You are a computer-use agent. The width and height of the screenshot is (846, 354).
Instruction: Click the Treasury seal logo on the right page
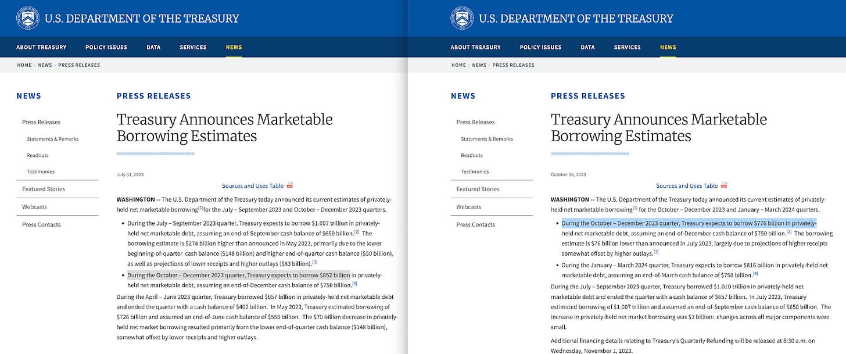pyautogui.click(x=462, y=18)
